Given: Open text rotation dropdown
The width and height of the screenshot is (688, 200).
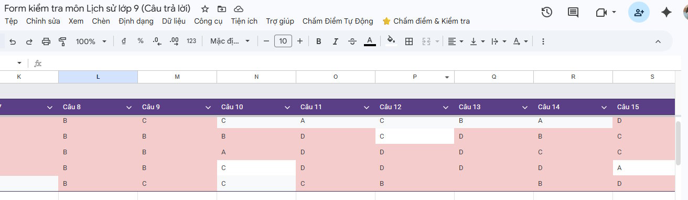Looking at the screenshot, I should pos(520,41).
